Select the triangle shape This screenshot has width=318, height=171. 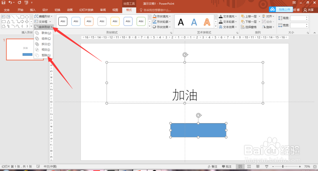click(8, 22)
